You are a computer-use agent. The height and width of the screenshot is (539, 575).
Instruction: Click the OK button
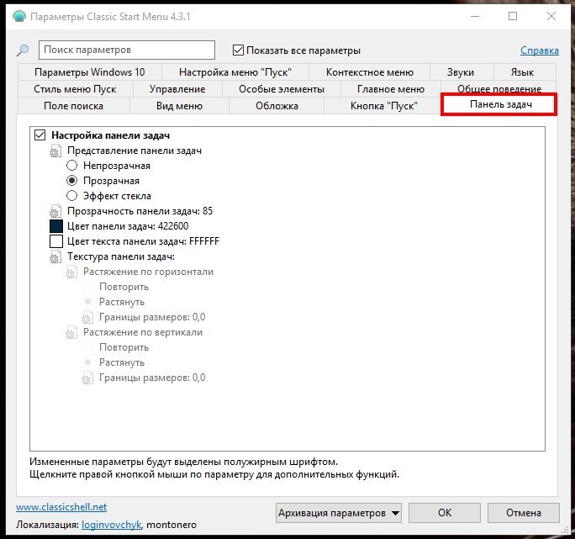pyautogui.click(x=445, y=513)
